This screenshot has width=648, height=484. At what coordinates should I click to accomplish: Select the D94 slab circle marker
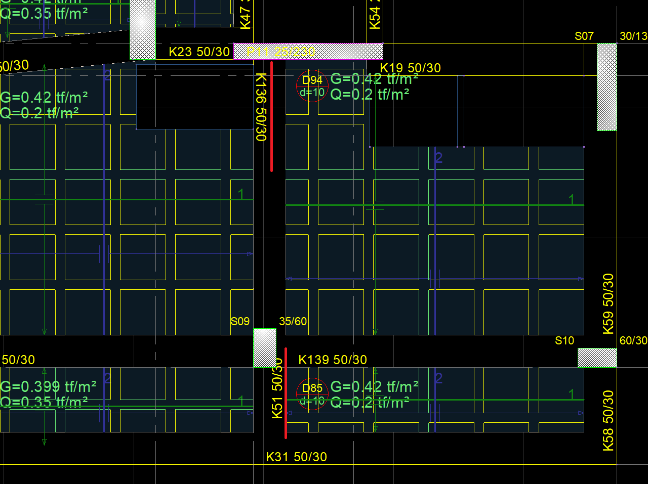(x=312, y=86)
